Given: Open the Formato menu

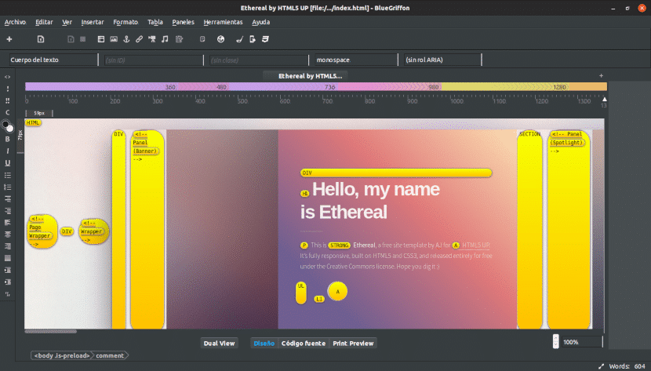Looking at the screenshot, I should pos(125,22).
